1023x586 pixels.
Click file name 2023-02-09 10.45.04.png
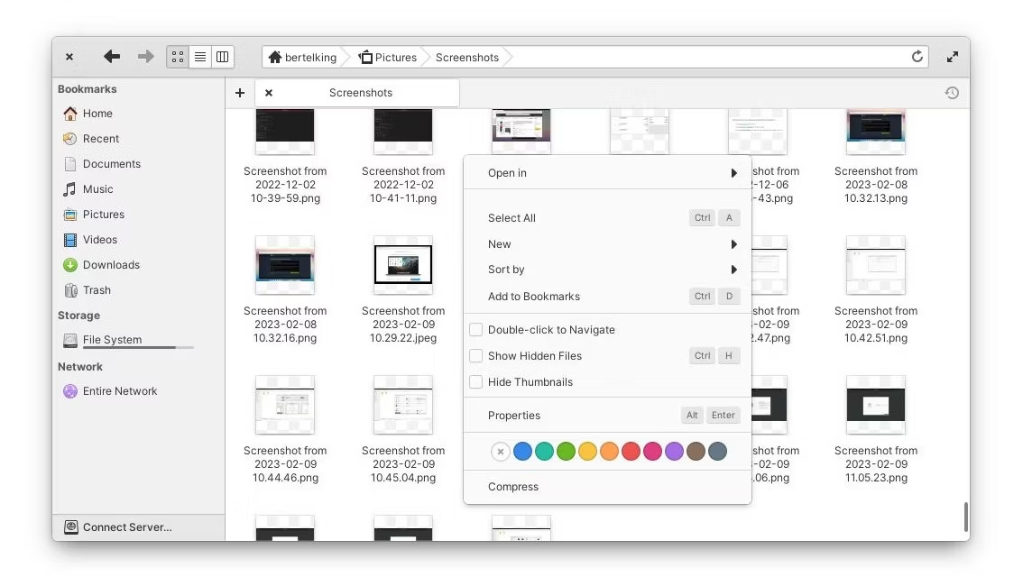[x=403, y=464]
